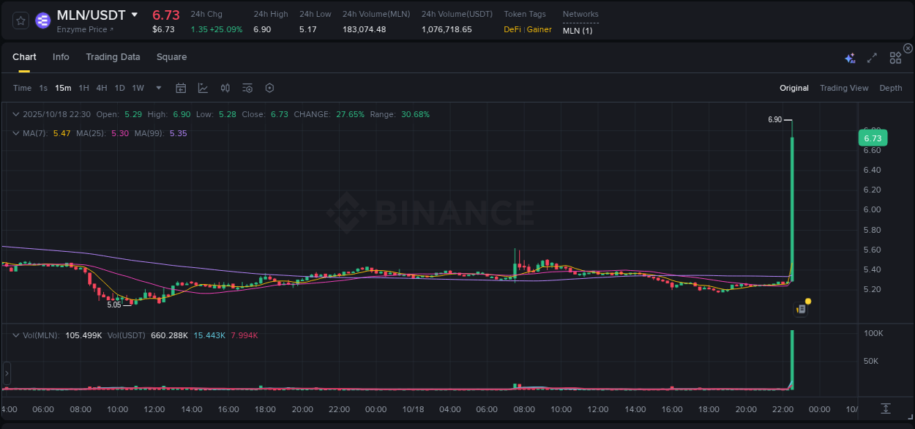Favorite MLN/USDT with the star icon
This screenshot has width=915, height=429.
(x=20, y=20)
